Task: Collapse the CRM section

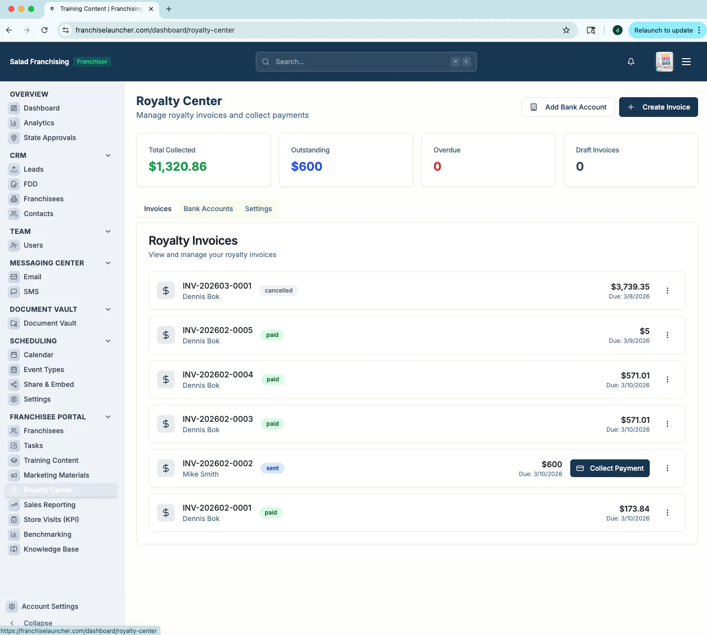Action: coord(108,155)
